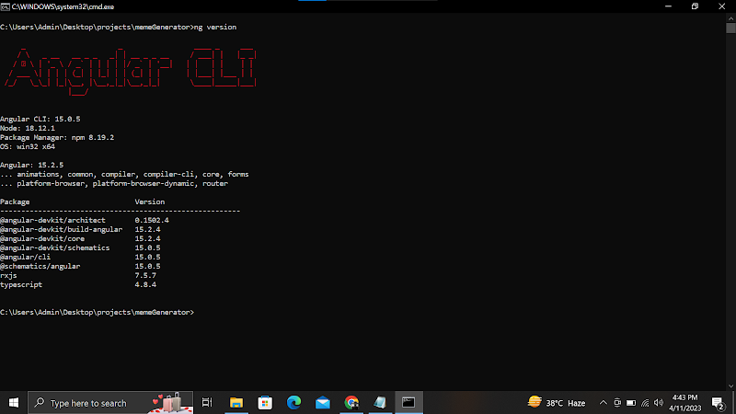Open Microsoft Edge from the taskbar

293,403
